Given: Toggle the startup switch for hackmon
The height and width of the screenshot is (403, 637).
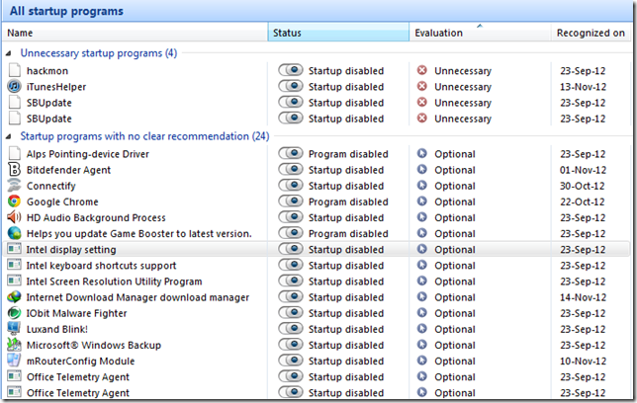Looking at the screenshot, I should (x=291, y=70).
